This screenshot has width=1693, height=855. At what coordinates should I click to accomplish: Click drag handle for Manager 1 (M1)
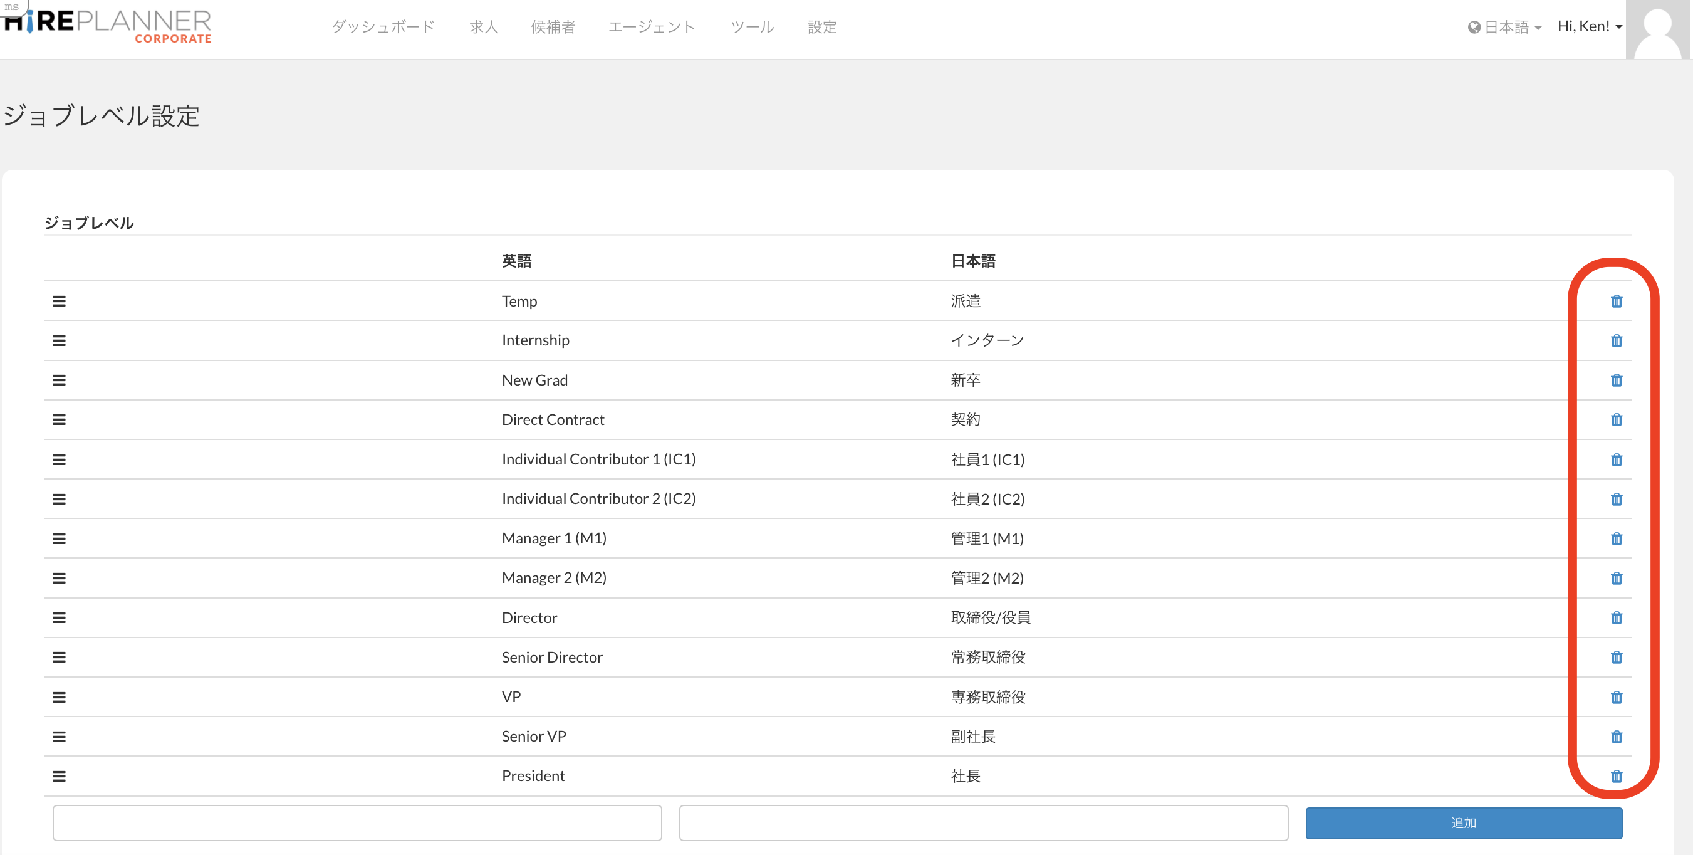pyautogui.click(x=59, y=538)
